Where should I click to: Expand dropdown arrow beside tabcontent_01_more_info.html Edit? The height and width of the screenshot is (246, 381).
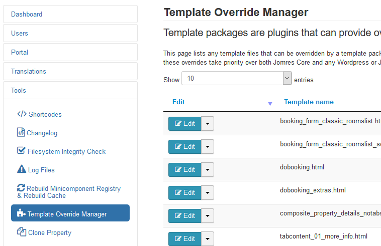pos(208,239)
